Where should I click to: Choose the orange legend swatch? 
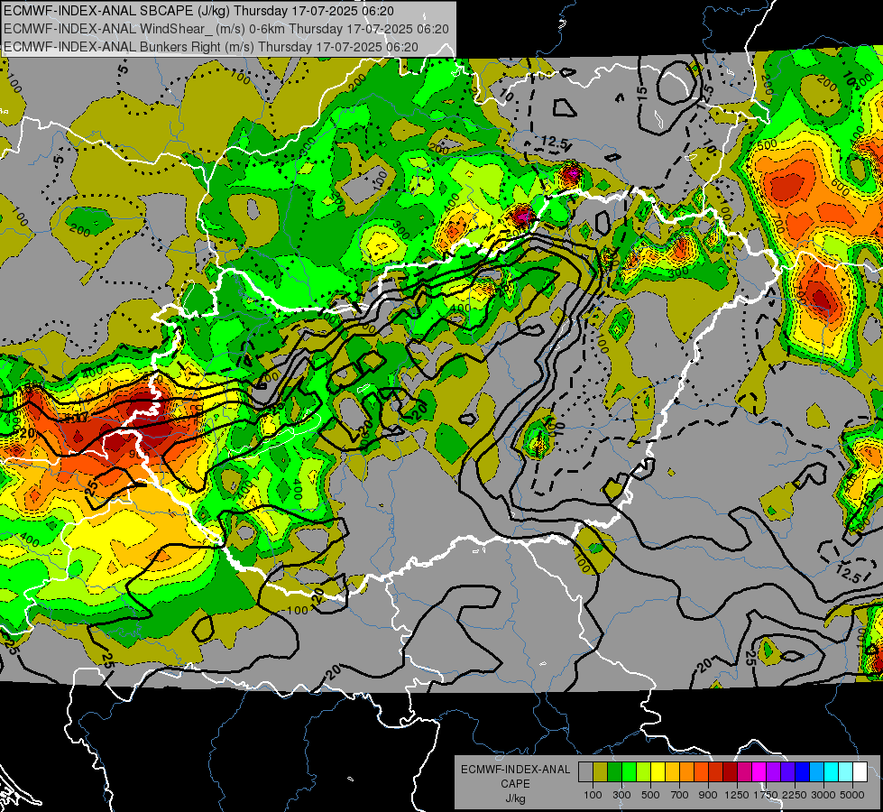[686, 772]
